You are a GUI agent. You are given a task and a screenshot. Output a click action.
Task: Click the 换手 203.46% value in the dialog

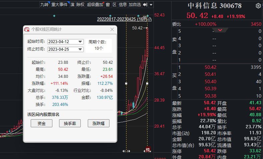[x=60, y=105]
